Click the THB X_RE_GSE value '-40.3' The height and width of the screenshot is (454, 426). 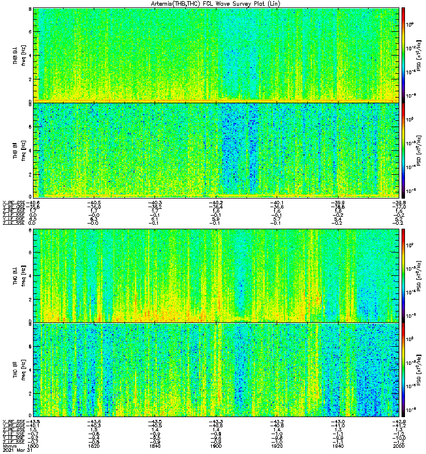coord(154,203)
